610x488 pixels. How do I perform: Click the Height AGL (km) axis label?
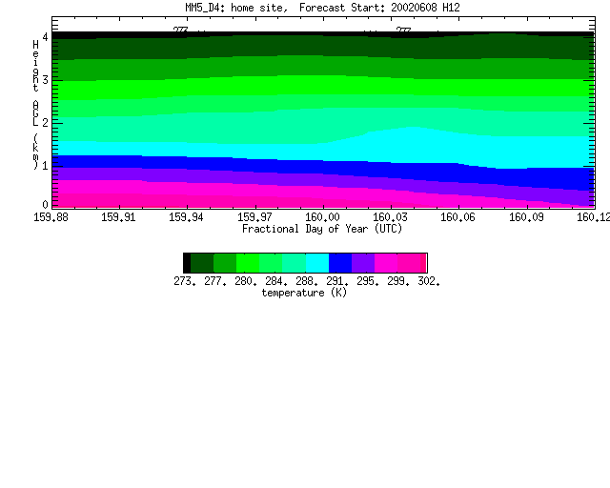click(x=36, y=105)
